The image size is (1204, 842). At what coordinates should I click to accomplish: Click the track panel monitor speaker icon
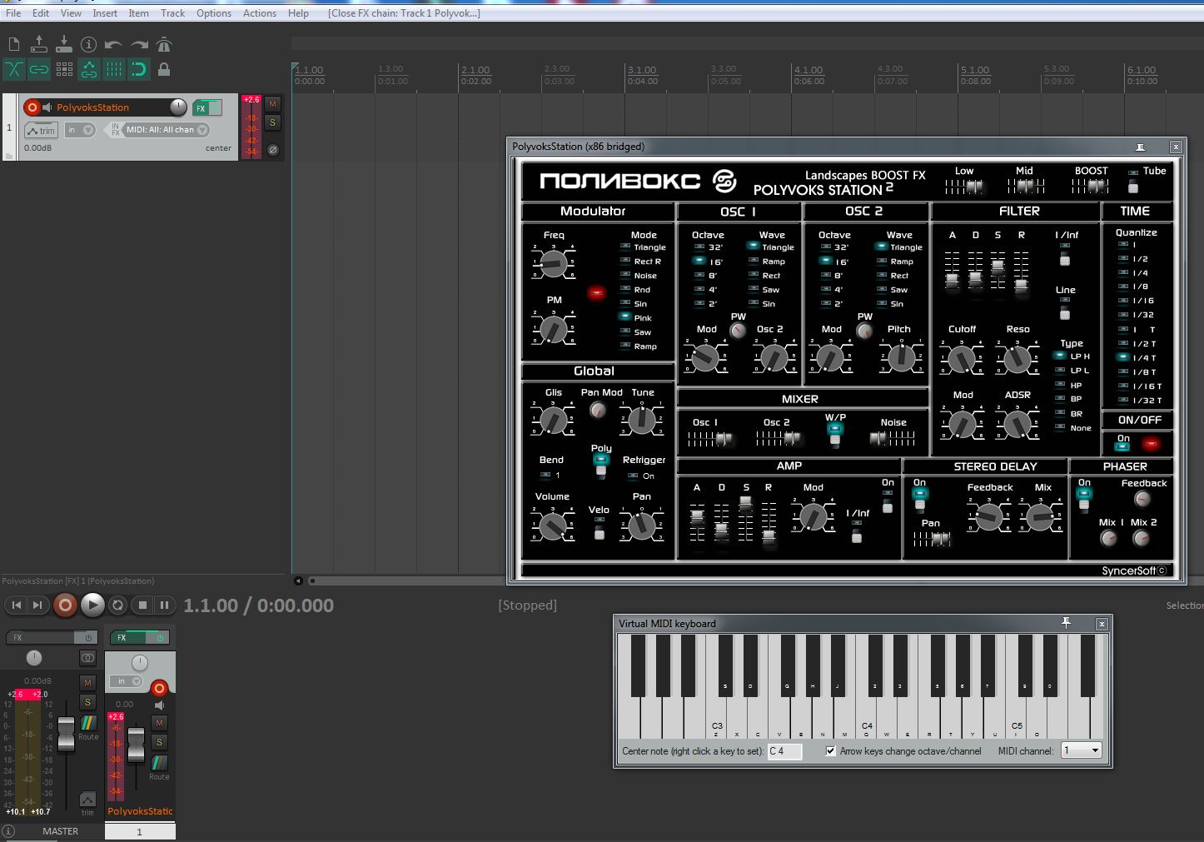click(x=47, y=107)
